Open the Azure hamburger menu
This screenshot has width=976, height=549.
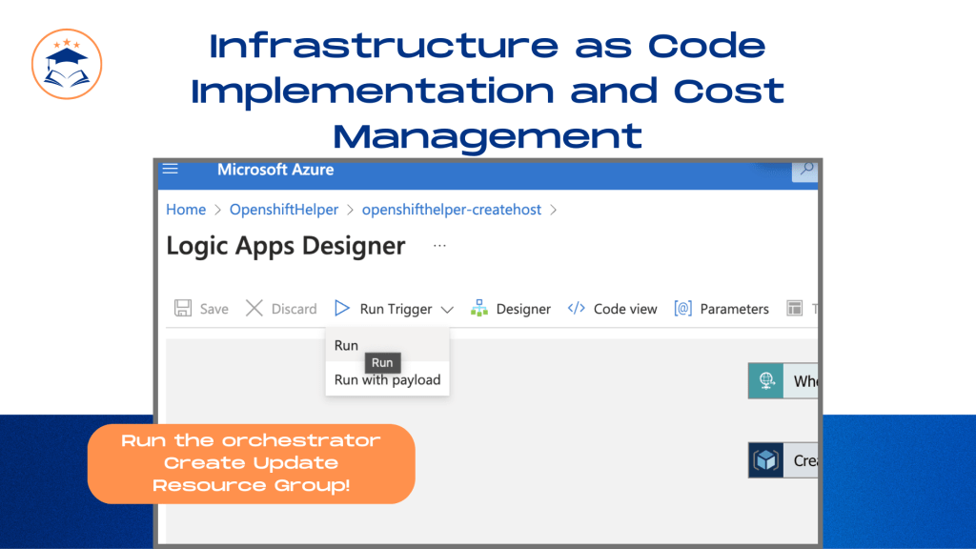point(170,169)
